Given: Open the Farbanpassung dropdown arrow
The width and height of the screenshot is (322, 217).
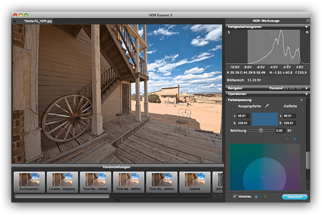Looking at the screenshot, I should click(302, 100).
